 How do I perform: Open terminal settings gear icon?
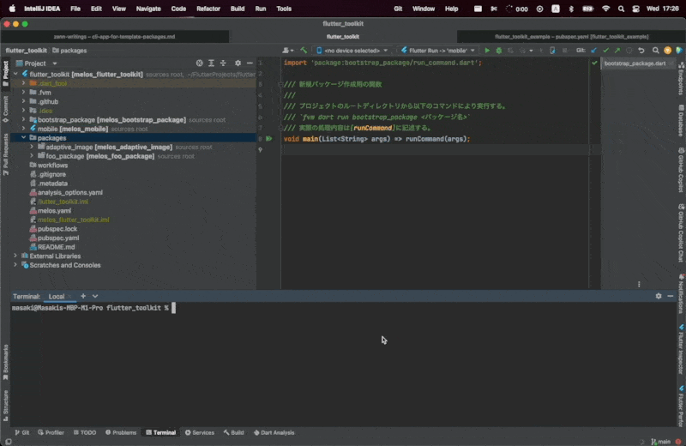click(x=659, y=296)
